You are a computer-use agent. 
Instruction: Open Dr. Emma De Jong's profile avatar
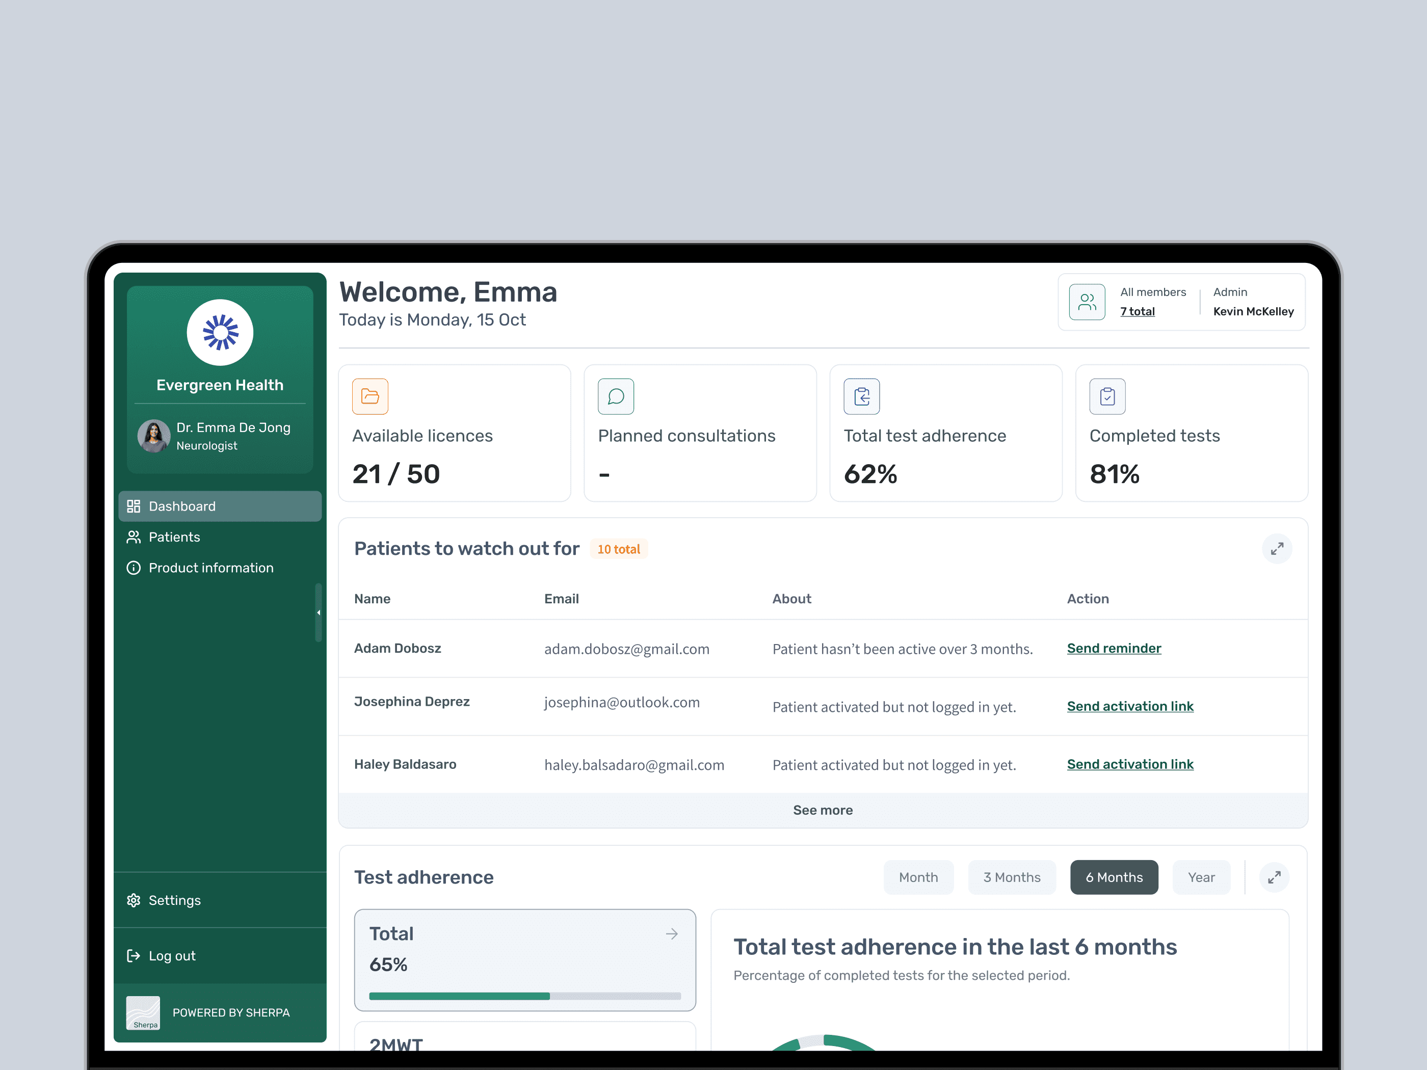[x=153, y=436]
